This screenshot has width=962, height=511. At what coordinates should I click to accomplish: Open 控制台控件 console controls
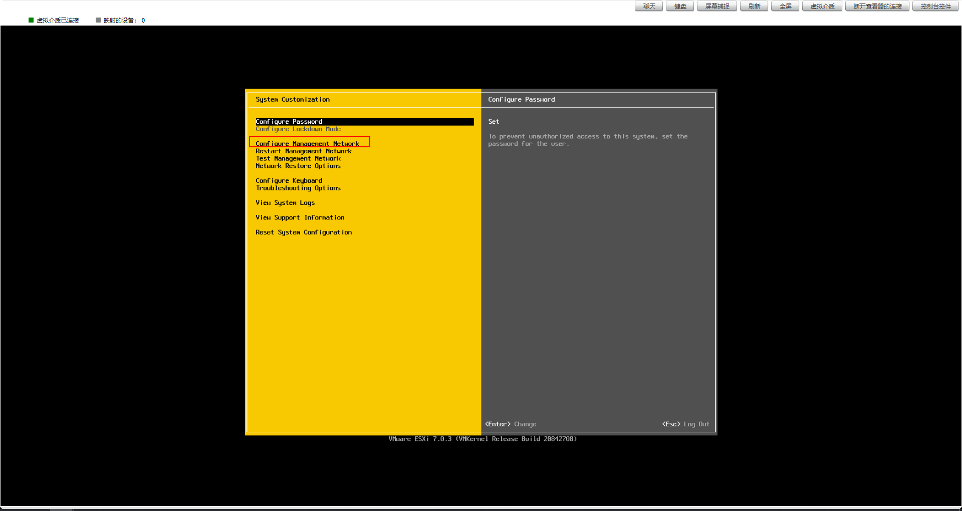click(935, 6)
